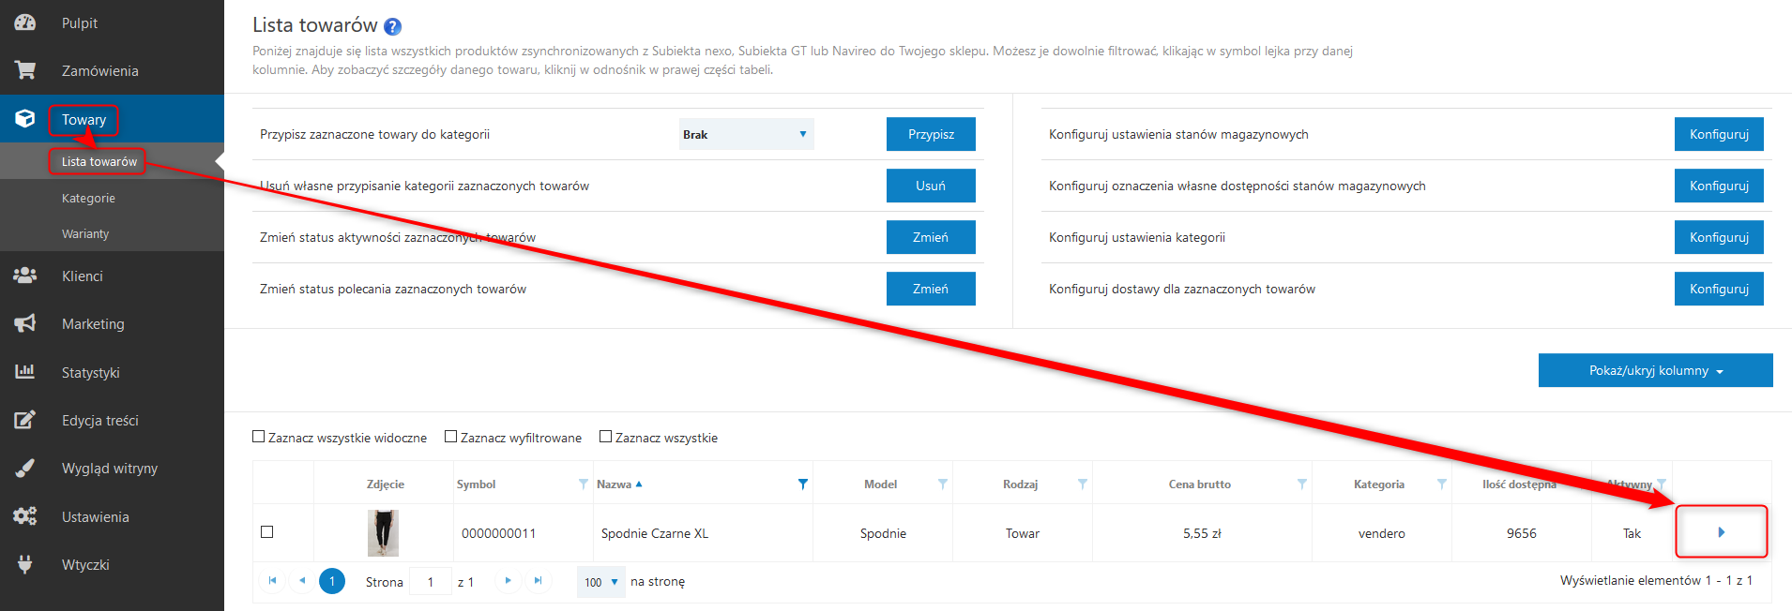The image size is (1792, 611).
Task: Filter the Rodzaj column with funnel icon
Action: (x=1083, y=484)
